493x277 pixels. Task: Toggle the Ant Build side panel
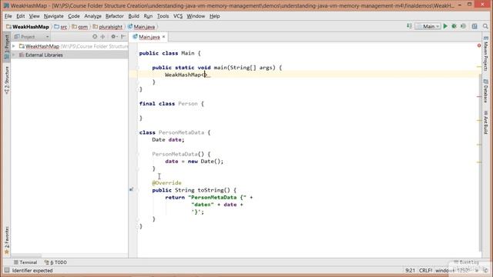[486, 122]
